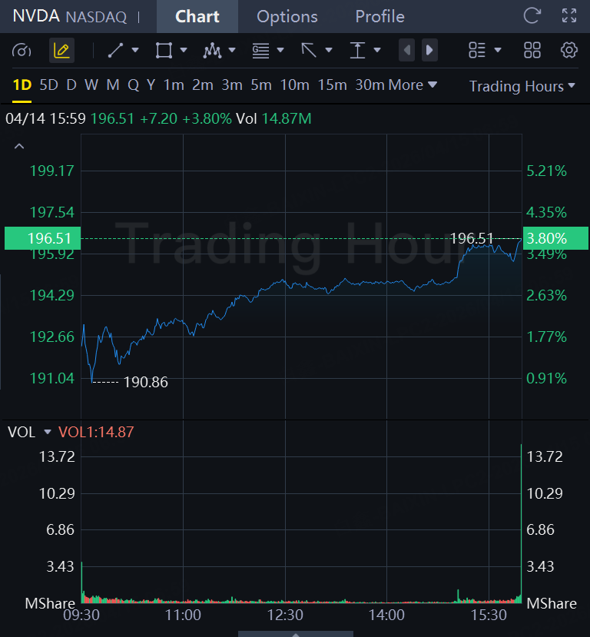Open arrow tool dropdown arrow
The image size is (590, 637).
(x=329, y=51)
